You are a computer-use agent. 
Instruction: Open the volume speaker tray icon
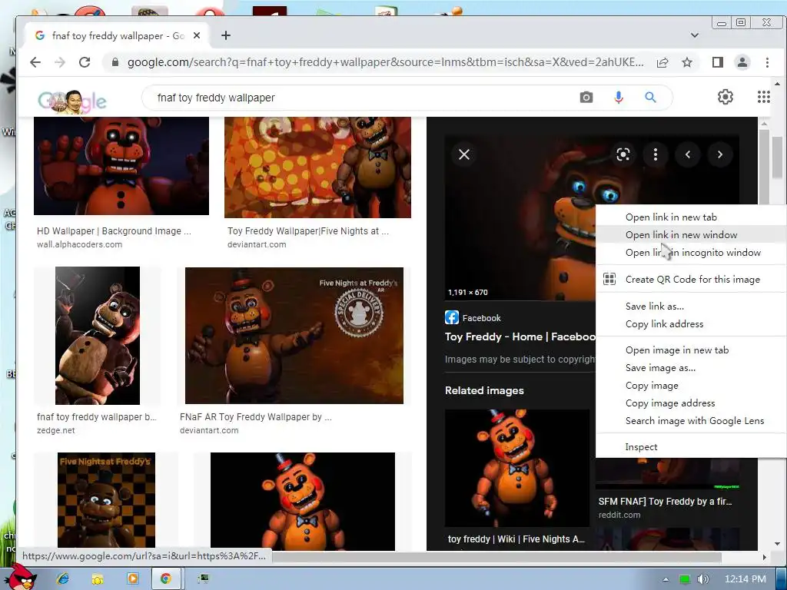click(703, 579)
